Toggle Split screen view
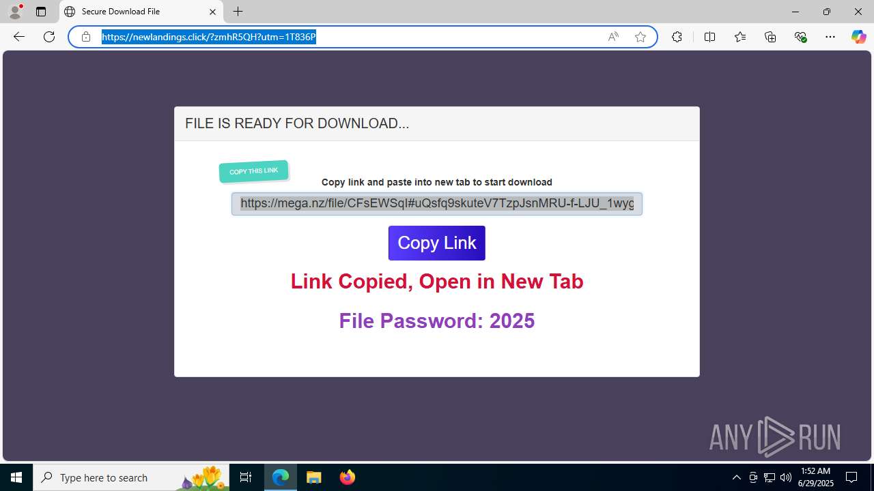The height and width of the screenshot is (491, 874). [x=709, y=37]
